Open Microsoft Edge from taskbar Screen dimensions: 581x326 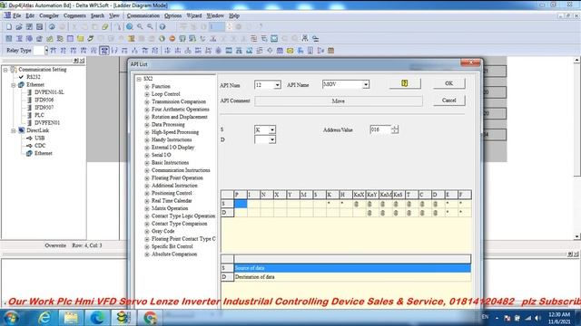coord(97,318)
